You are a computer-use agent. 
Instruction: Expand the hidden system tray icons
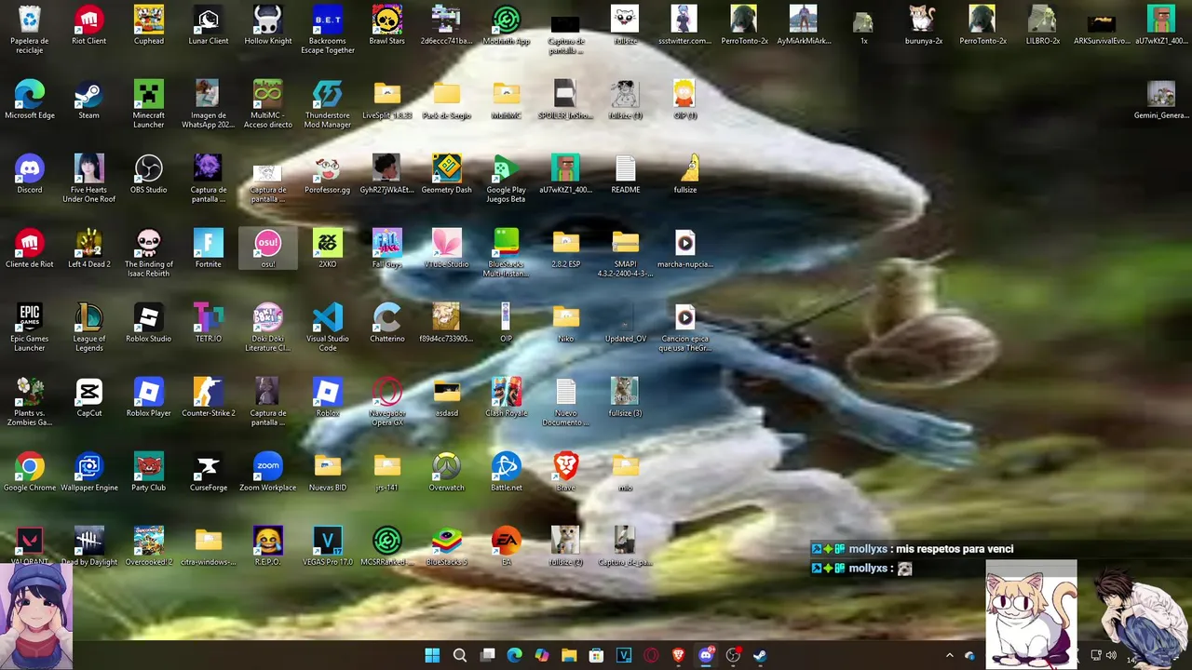[x=950, y=655]
